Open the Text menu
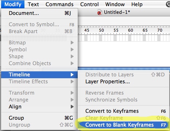 pos(33,4)
